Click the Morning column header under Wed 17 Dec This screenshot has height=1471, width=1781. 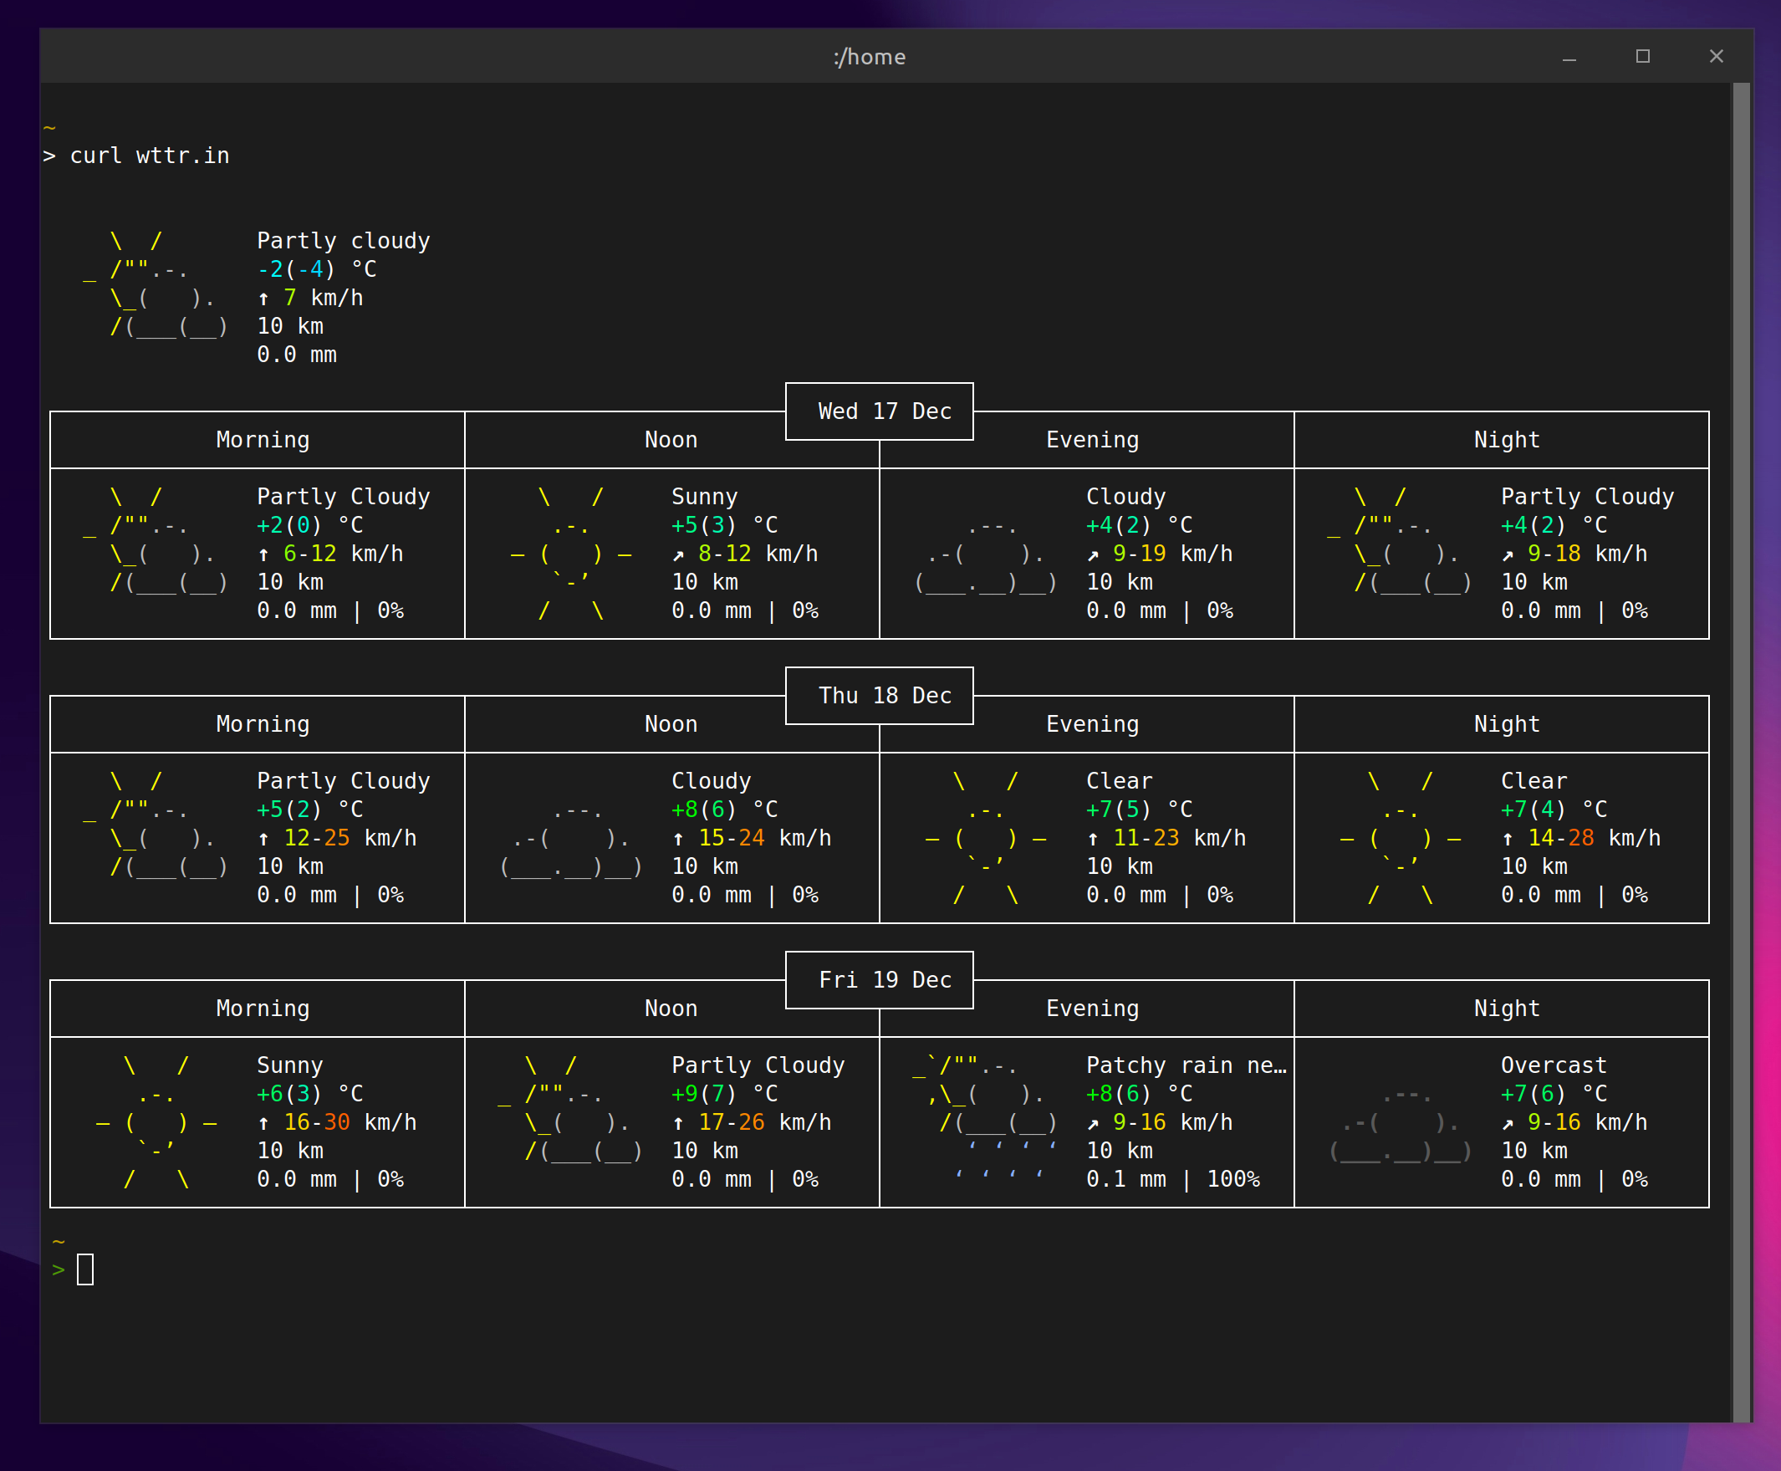coord(263,440)
